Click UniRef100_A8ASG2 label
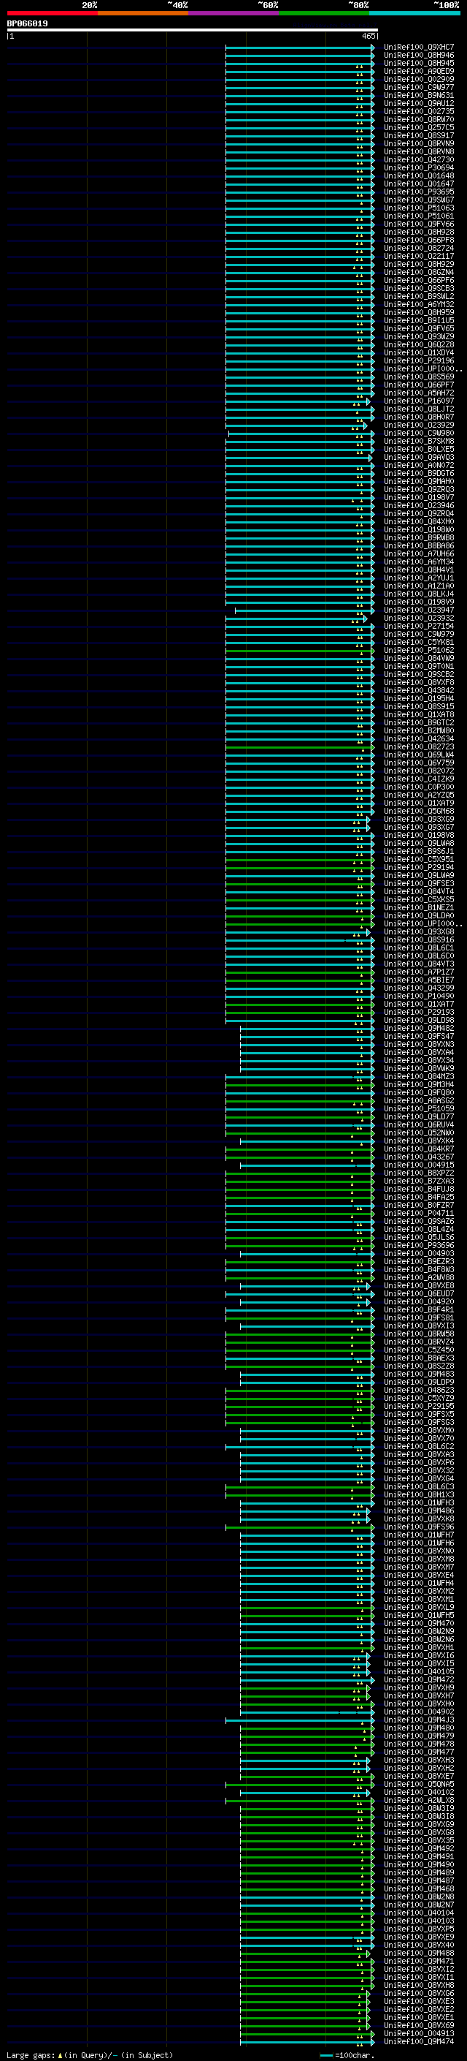This screenshot has height=2061, width=467. point(418,1100)
